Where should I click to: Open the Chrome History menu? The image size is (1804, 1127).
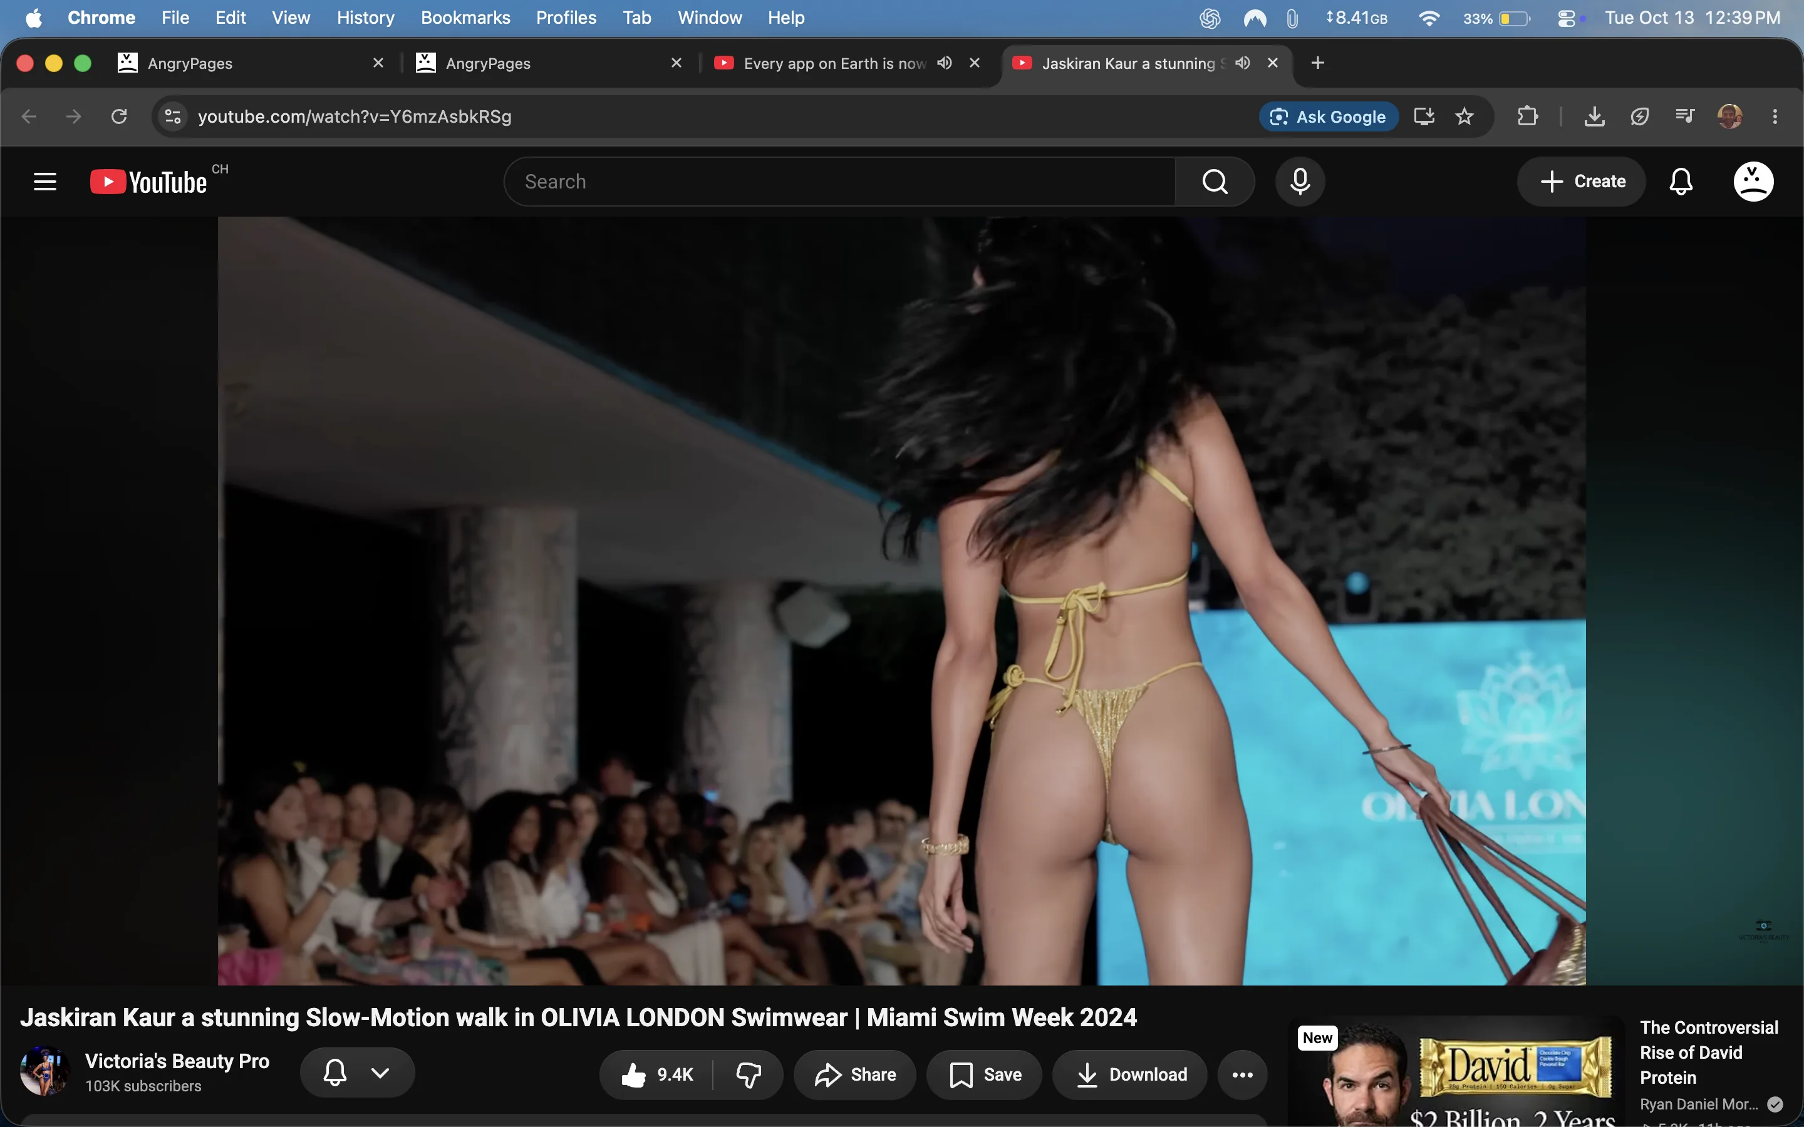click(x=365, y=17)
